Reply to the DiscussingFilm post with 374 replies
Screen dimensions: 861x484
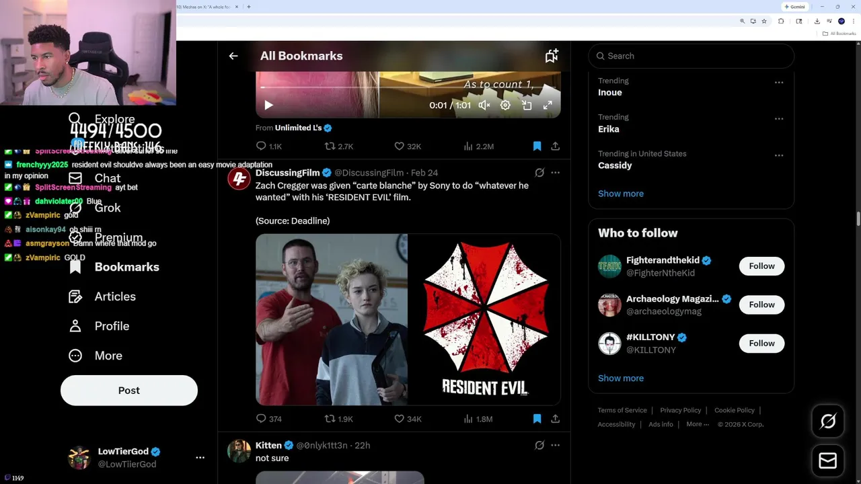coord(268,419)
